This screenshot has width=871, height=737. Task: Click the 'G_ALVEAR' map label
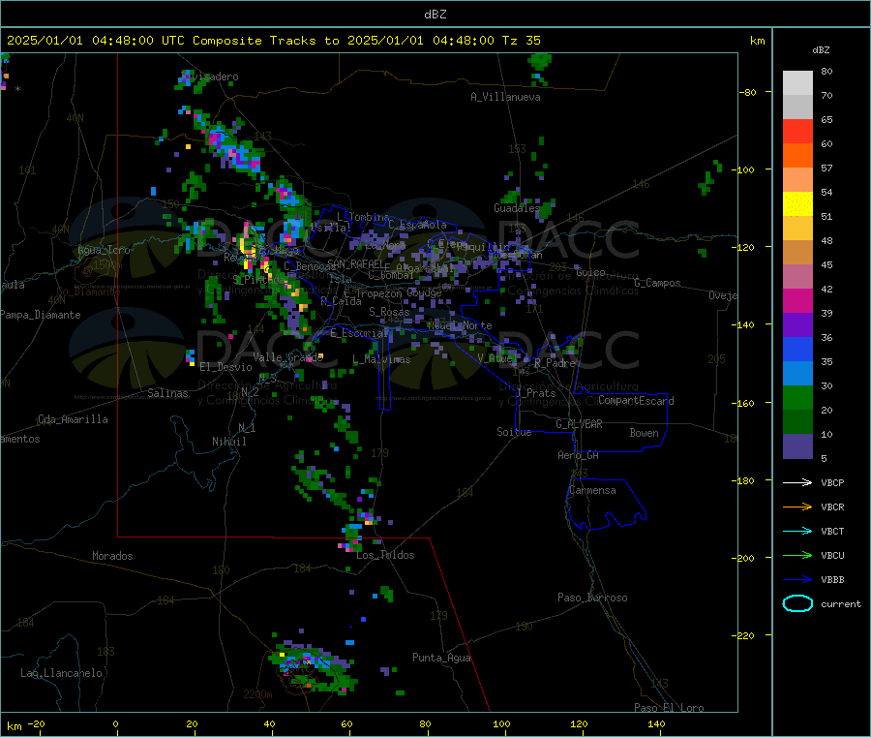pyautogui.click(x=579, y=424)
